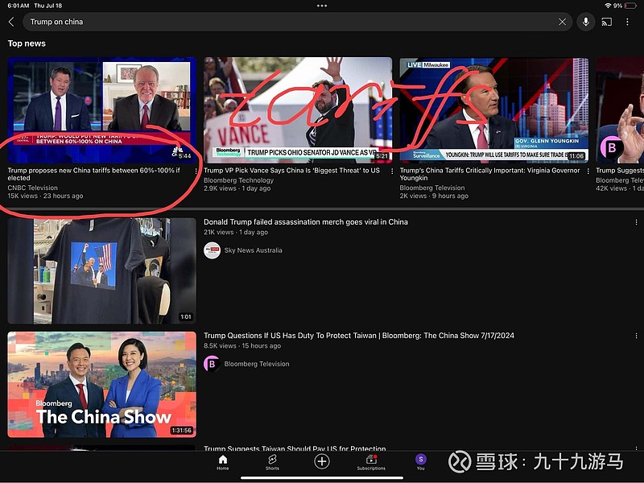Play partially visible 'Trump Suggests' thumbnail

coord(620,110)
